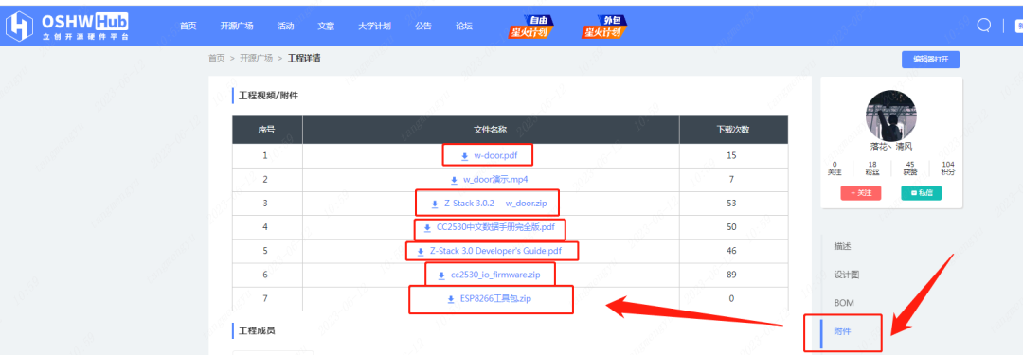Click the 首页 breadcrumb link
Image resolution: width=1023 pixels, height=355 pixels.
coord(217,58)
